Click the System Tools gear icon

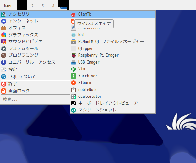coord(4,49)
